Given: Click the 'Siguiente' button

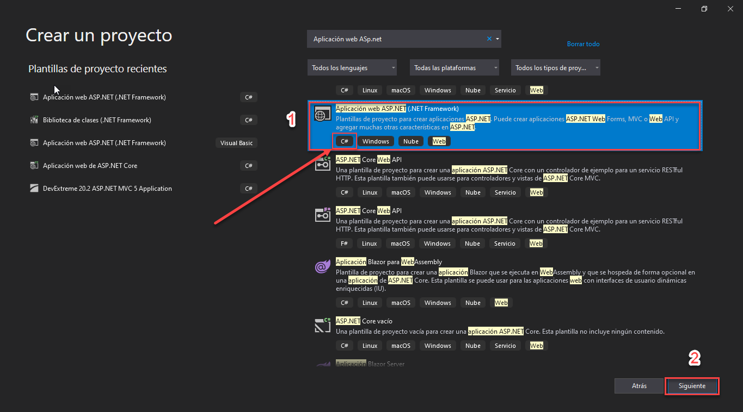Looking at the screenshot, I should coord(692,386).
